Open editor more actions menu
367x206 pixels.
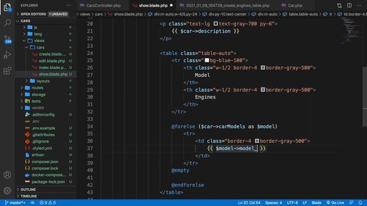click(x=359, y=5)
